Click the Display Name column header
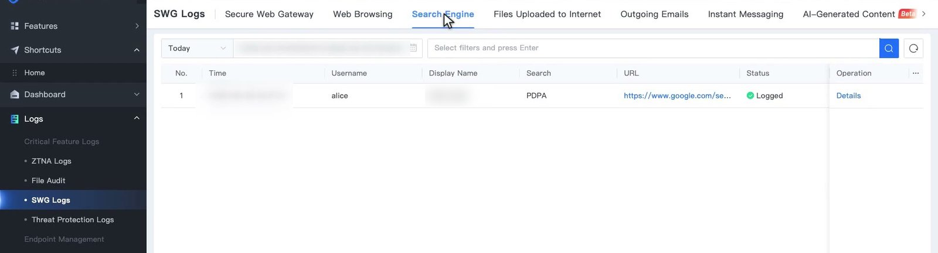The image size is (938, 253). 453,73
